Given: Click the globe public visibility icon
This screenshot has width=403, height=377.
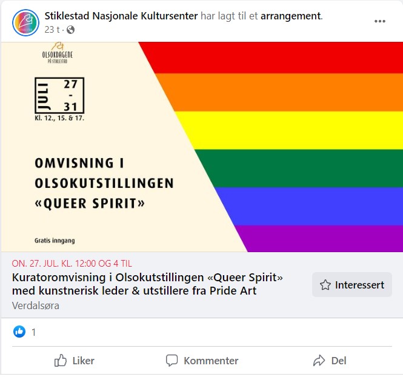Looking at the screenshot, I should [70, 30].
